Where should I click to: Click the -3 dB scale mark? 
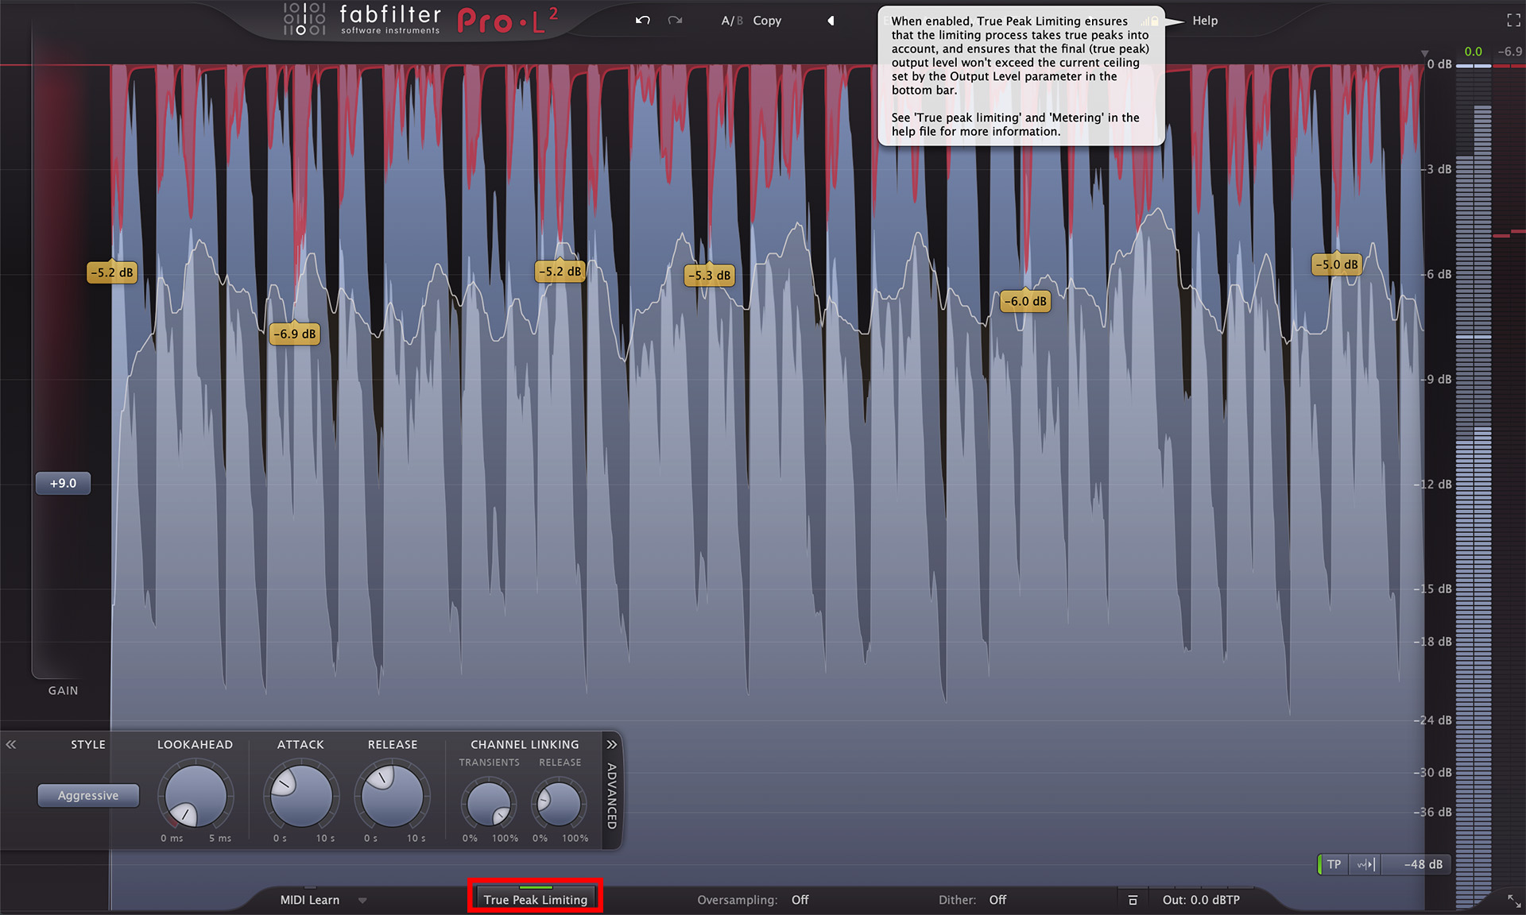[x=1438, y=169]
